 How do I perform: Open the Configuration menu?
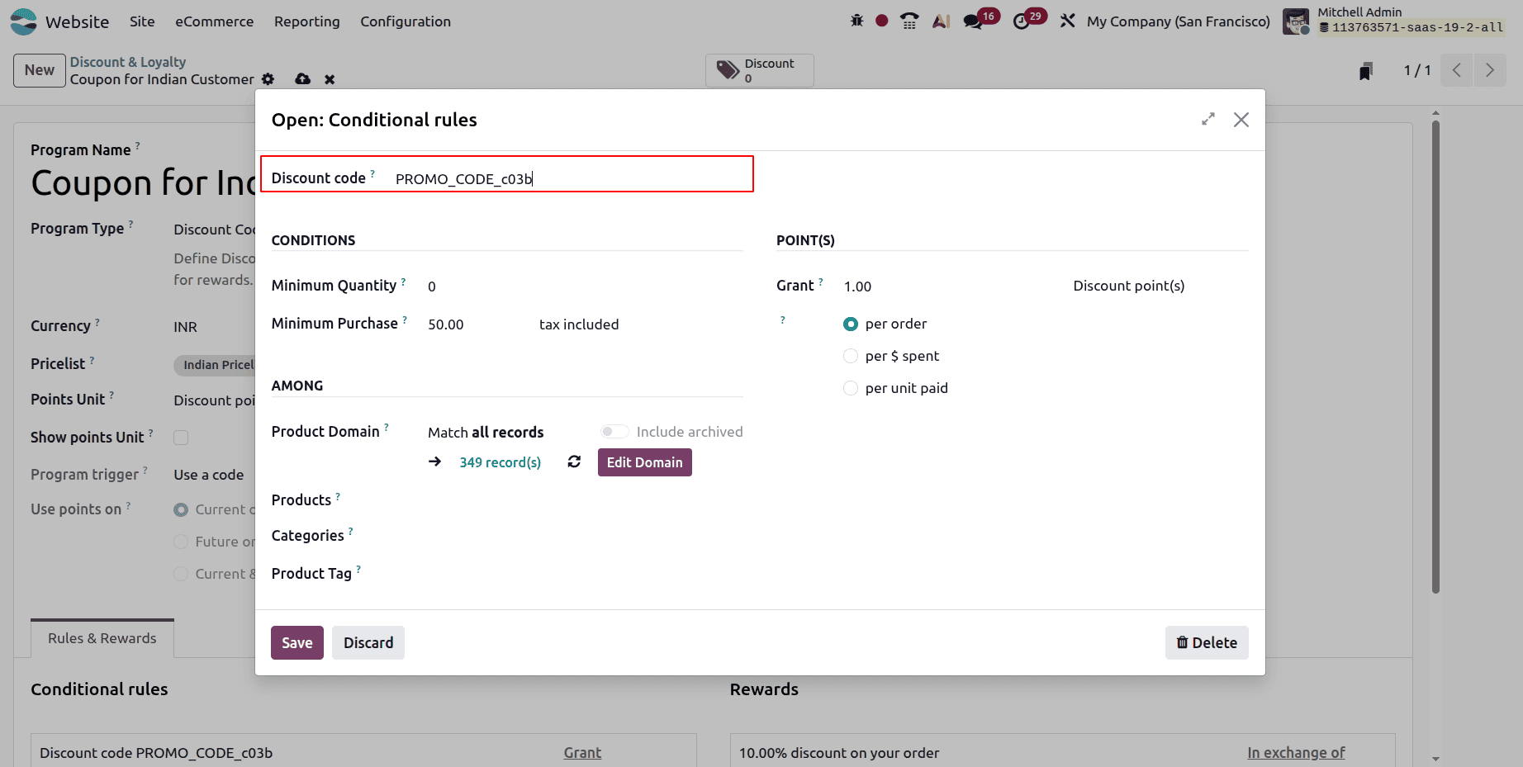coord(406,21)
